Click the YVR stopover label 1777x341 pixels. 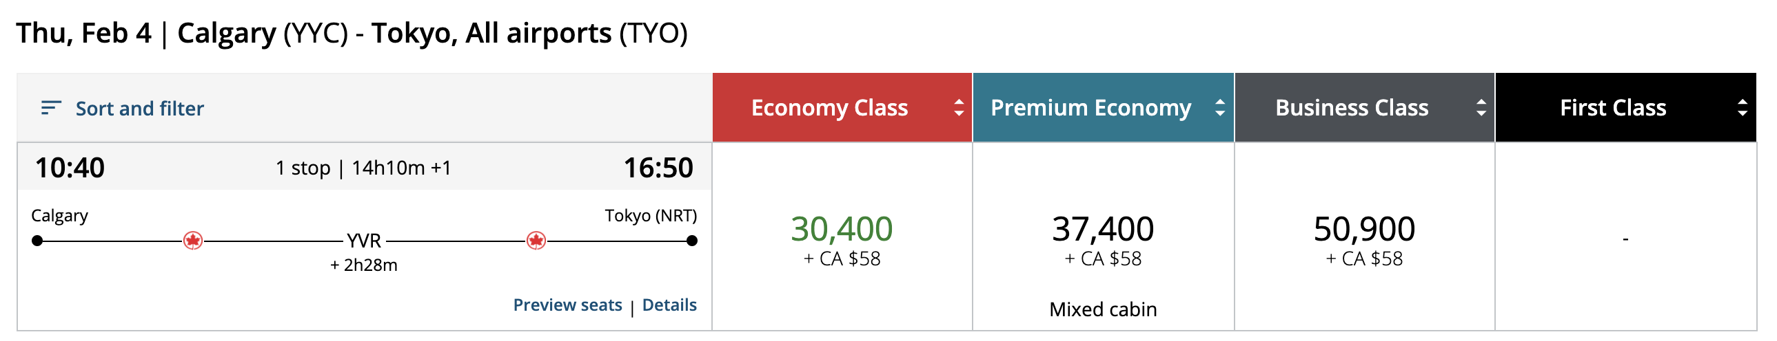tap(364, 241)
